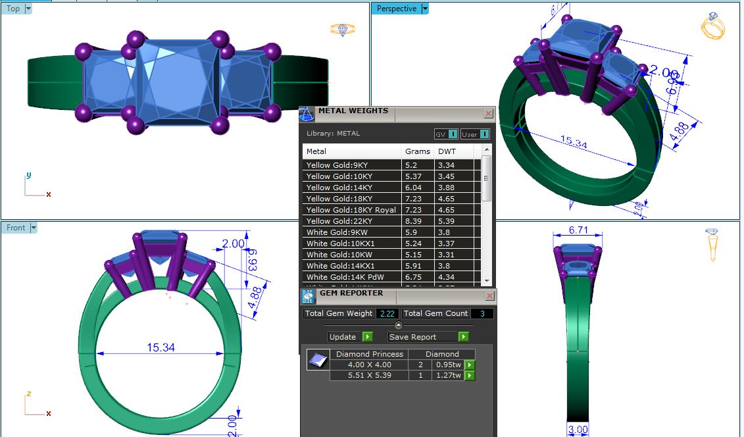Click the ring icon in Top viewport
The width and height of the screenshot is (744, 437).
click(x=342, y=30)
